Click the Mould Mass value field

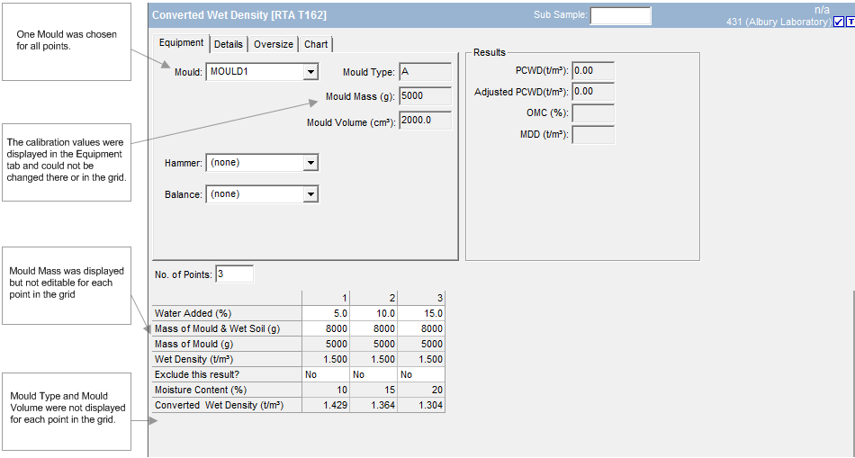coord(425,96)
